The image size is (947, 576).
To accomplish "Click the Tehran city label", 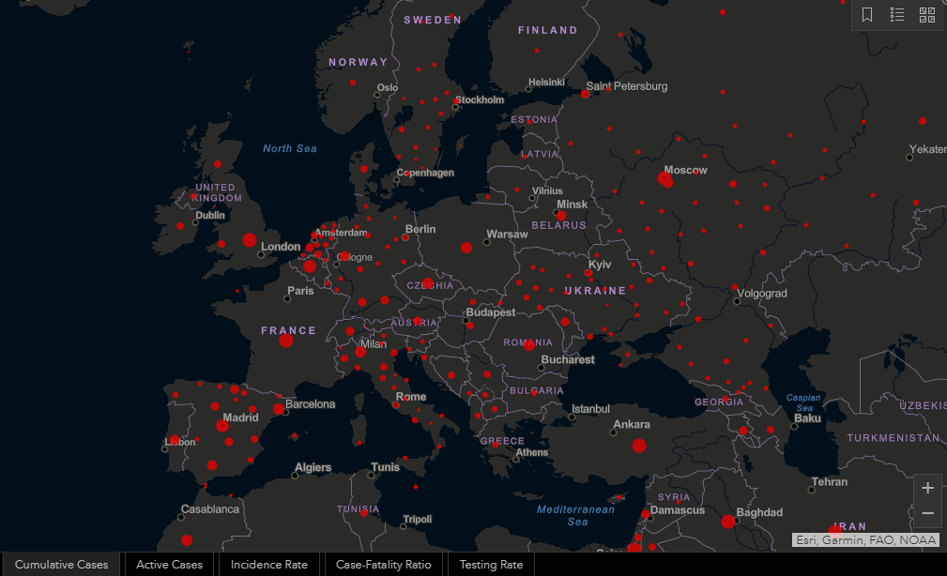I will [830, 482].
